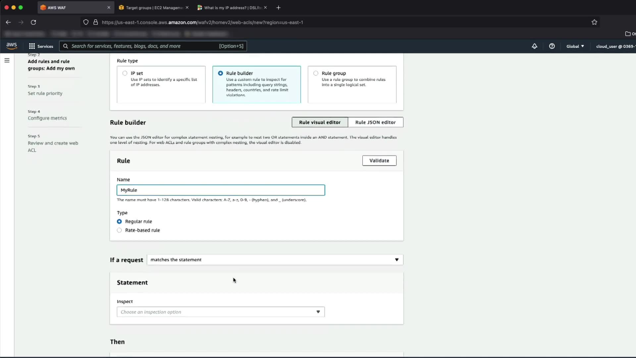636x358 pixels.
Task: Click the rule Name input field
Action: [x=221, y=190]
